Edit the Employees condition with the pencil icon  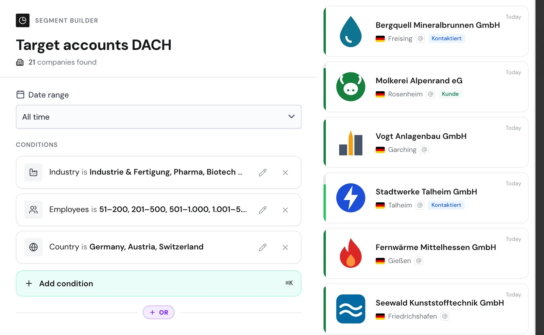tap(262, 210)
